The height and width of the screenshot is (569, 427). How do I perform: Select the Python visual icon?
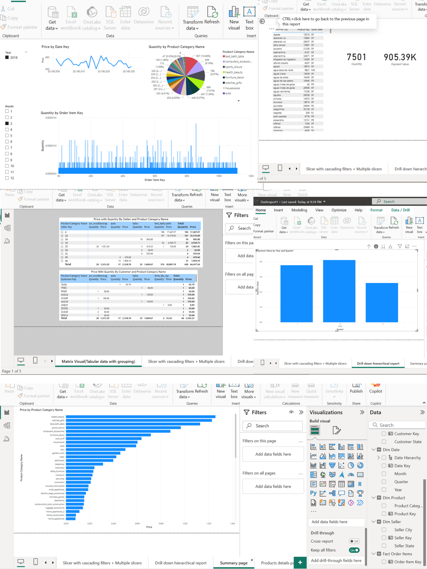coord(313,493)
